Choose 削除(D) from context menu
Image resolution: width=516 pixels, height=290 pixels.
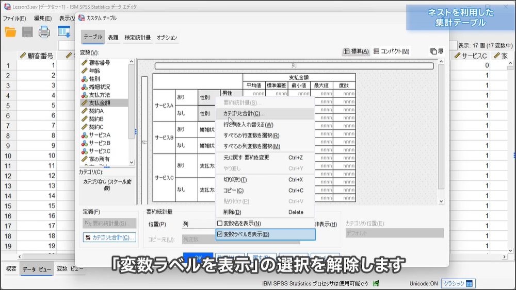coord(265,212)
